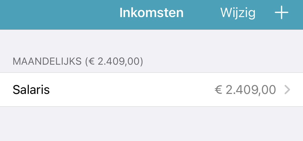This screenshot has height=141, width=303.
Task: Open the Salaris income item
Action: click(151, 90)
